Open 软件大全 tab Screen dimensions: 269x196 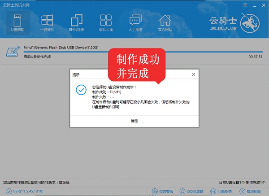point(106,23)
